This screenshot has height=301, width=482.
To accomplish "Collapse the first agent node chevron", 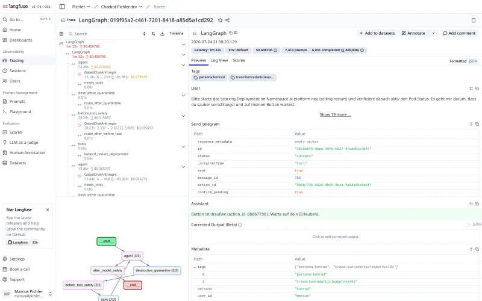I will tap(184, 65).
